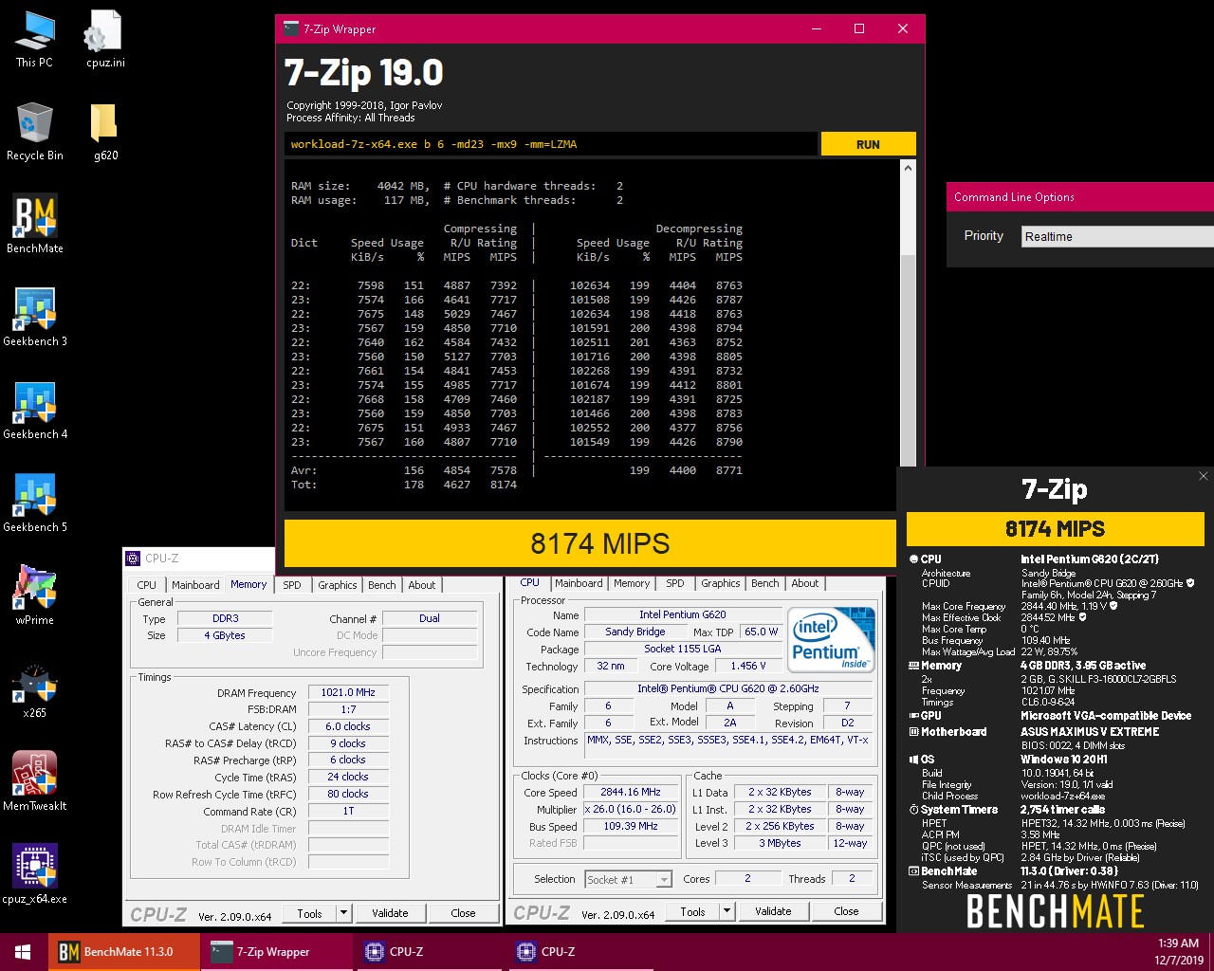Open Graphics tab in right CPU-Z window
Image resolution: width=1214 pixels, height=971 pixels.
(721, 583)
